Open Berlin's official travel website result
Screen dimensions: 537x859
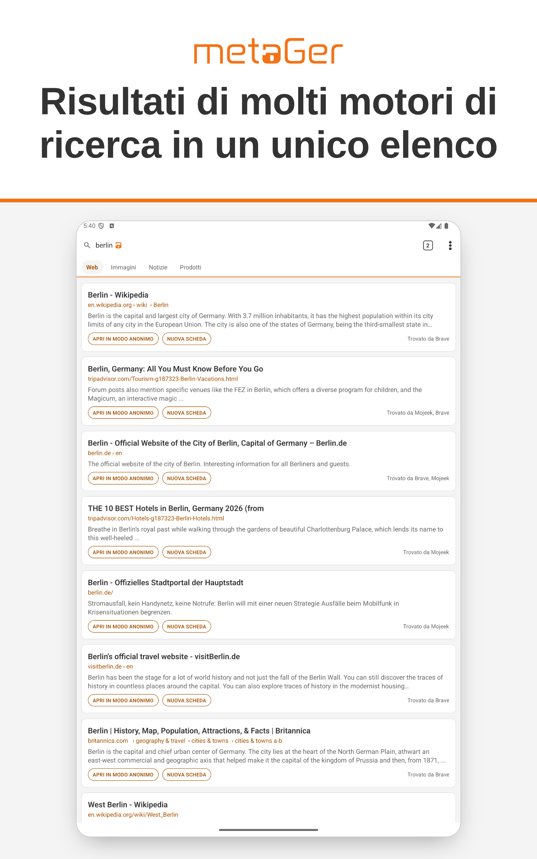tap(164, 657)
